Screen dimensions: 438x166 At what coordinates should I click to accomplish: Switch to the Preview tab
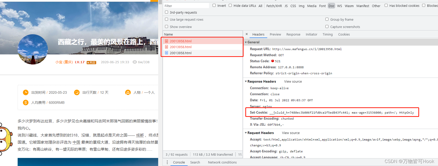(275, 35)
